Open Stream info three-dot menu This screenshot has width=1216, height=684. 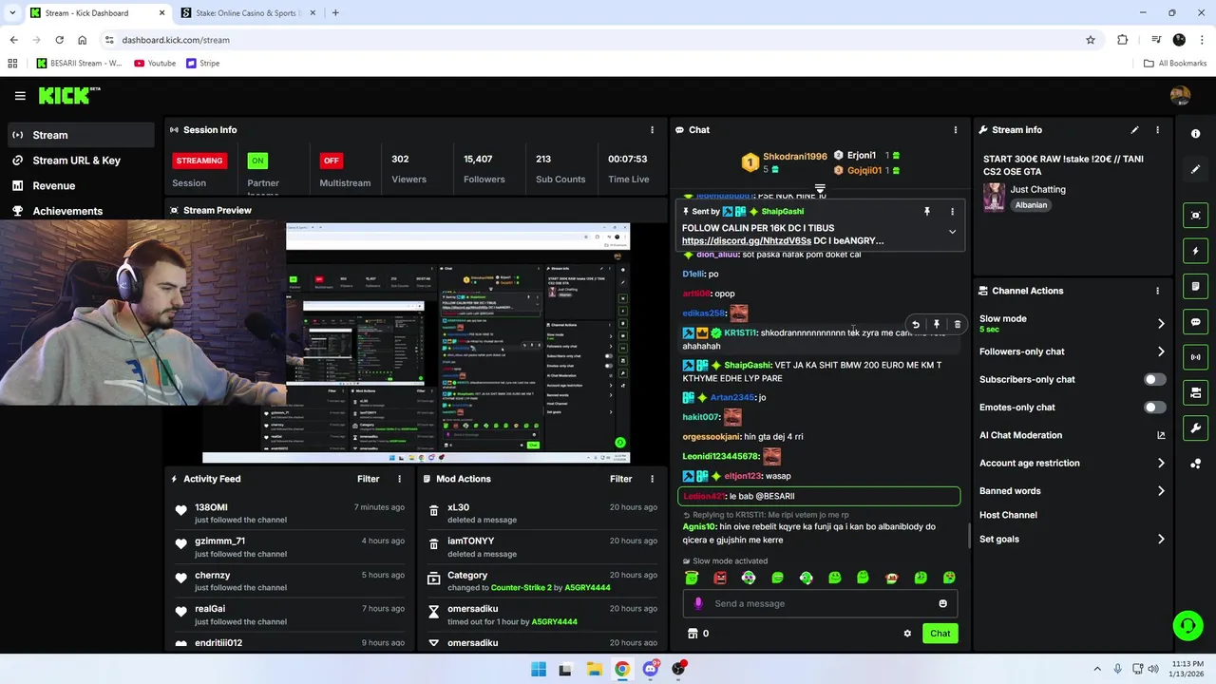1157,130
